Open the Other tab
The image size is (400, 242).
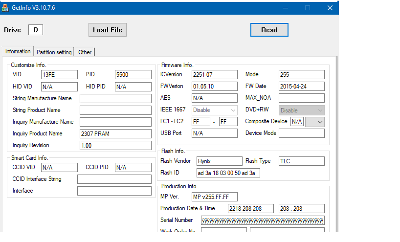tap(85, 52)
